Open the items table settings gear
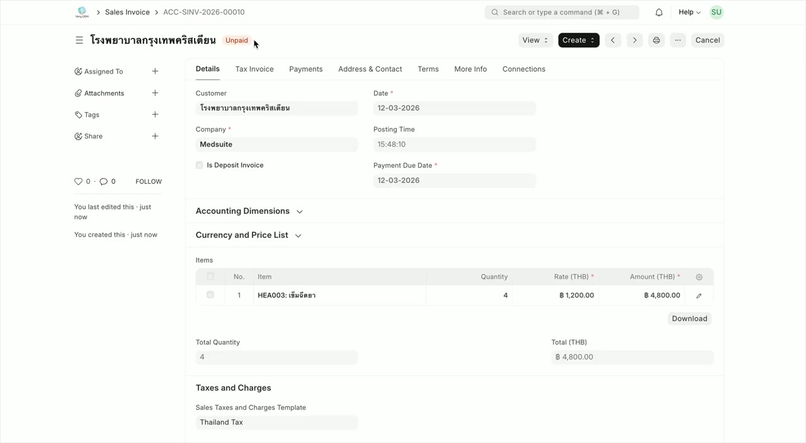806x443 pixels. pos(698,276)
